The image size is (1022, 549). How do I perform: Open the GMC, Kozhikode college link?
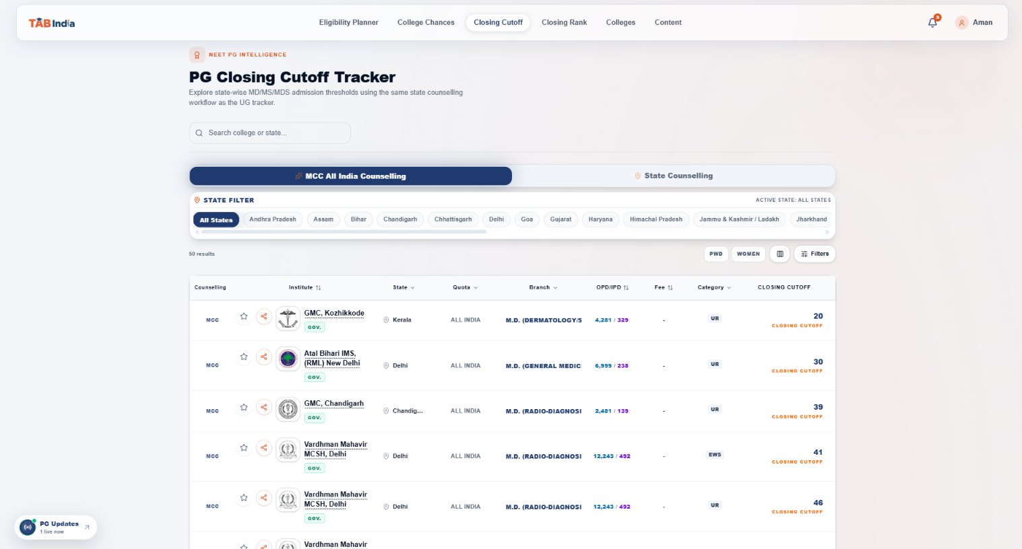coord(334,313)
